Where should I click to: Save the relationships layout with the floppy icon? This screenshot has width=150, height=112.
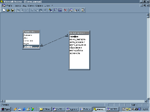click(x=13, y=10)
